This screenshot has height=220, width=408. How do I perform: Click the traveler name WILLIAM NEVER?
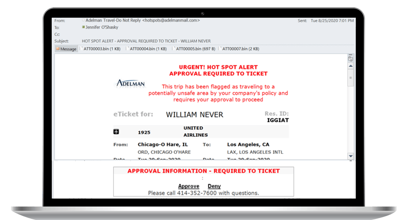[194, 115]
